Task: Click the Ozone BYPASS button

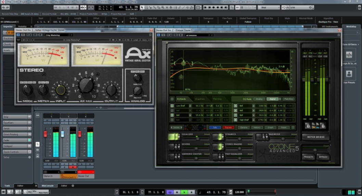Action: (x=323, y=157)
